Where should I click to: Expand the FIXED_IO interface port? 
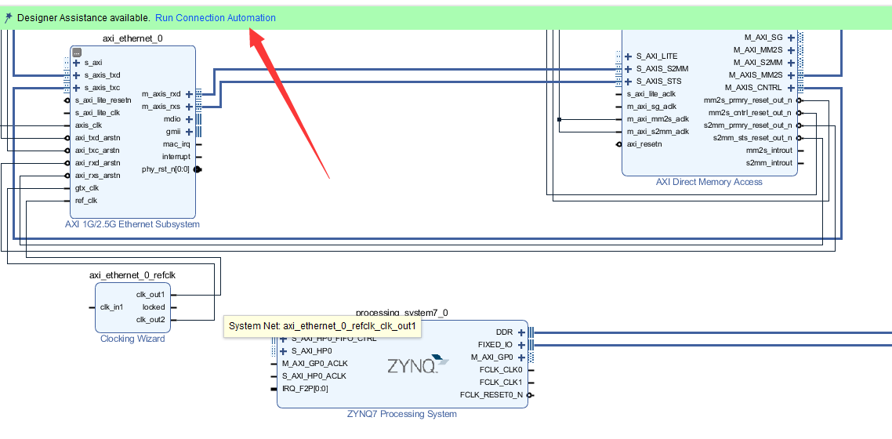(520, 345)
